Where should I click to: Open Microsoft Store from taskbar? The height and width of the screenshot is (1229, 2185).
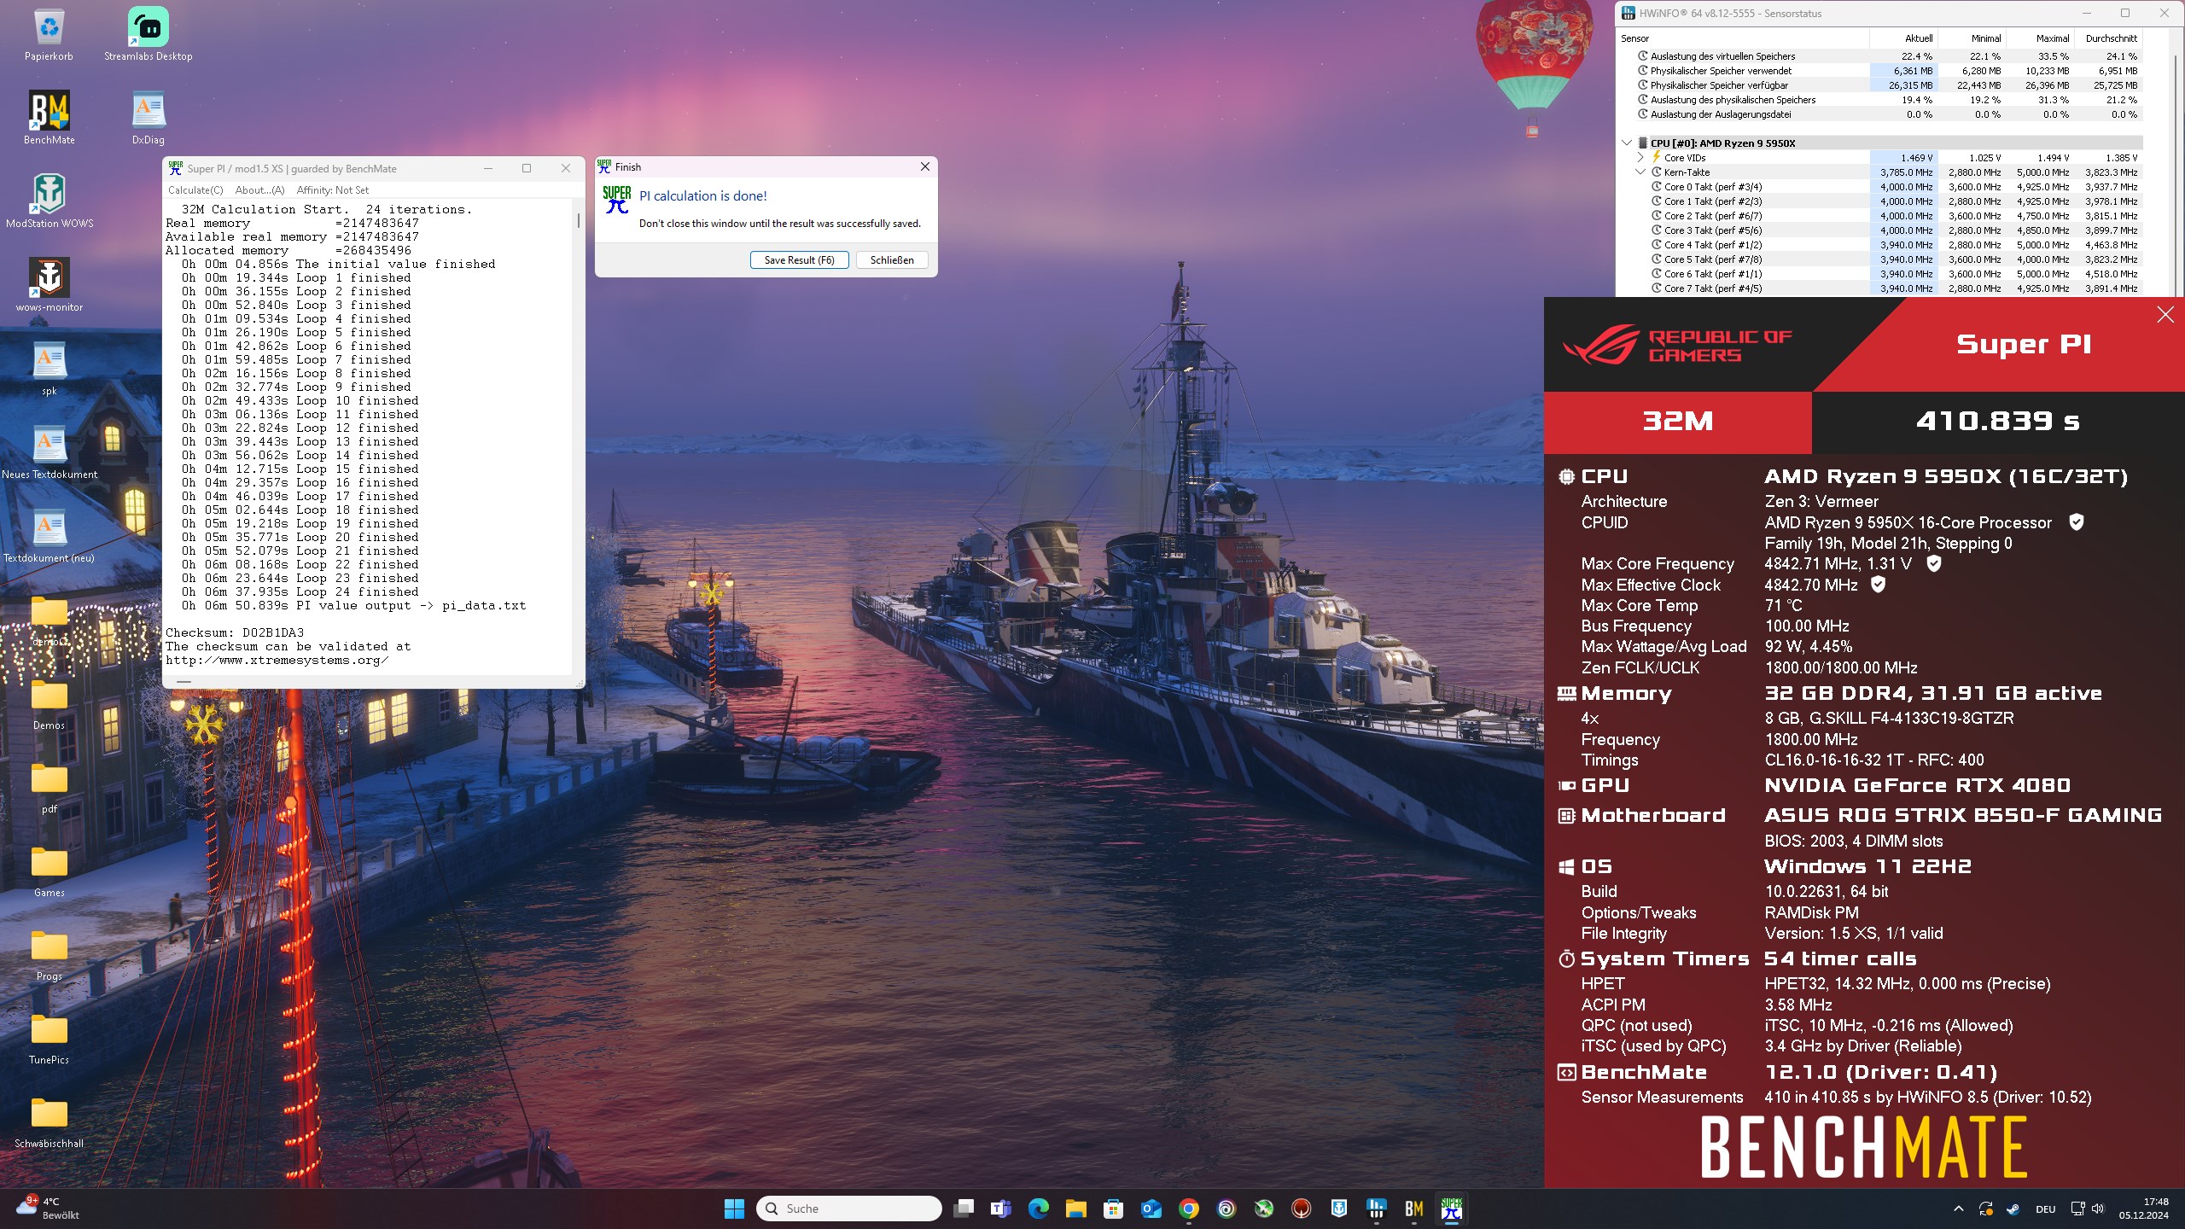[1114, 1209]
